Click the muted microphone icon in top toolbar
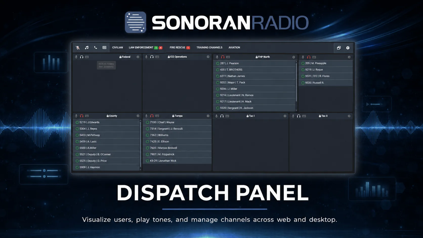This screenshot has height=238, width=423. [x=78, y=48]
